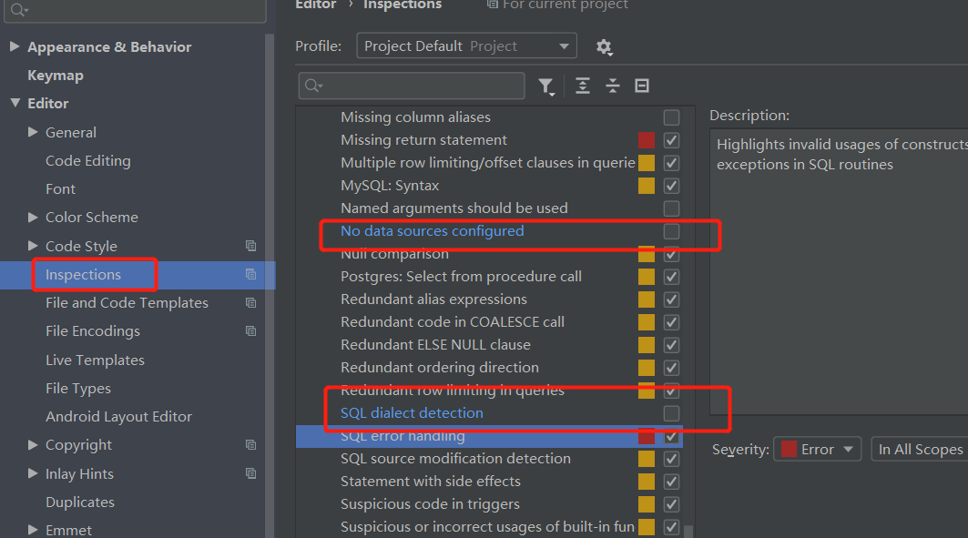Open File Encodings settings
Screen dimensions: 968x538
pyautogui.click(x=93, y=331)
